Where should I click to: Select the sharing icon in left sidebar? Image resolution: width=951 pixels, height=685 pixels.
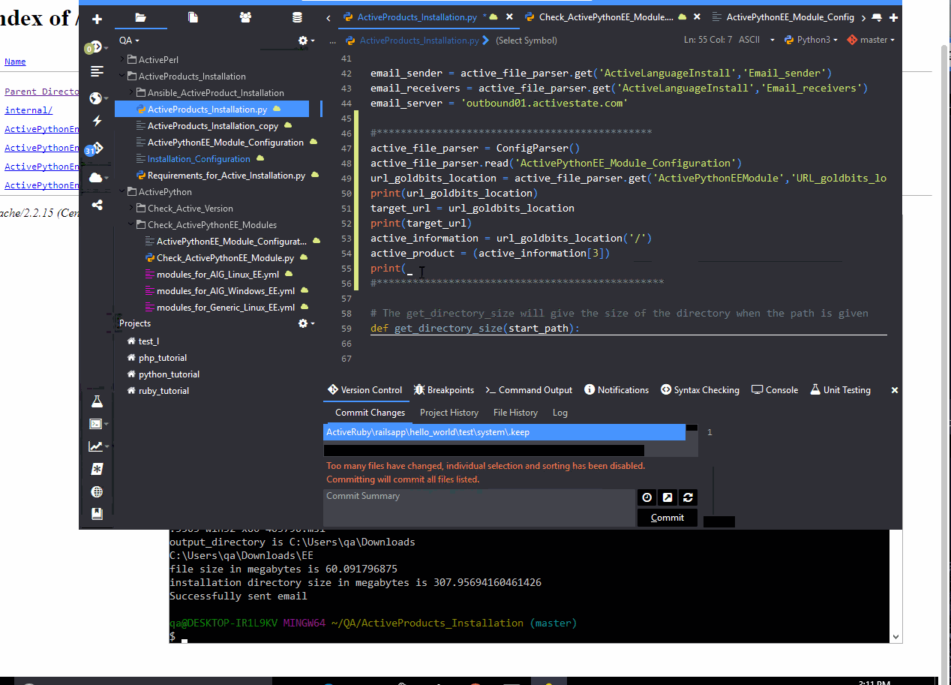click(96, 203)
